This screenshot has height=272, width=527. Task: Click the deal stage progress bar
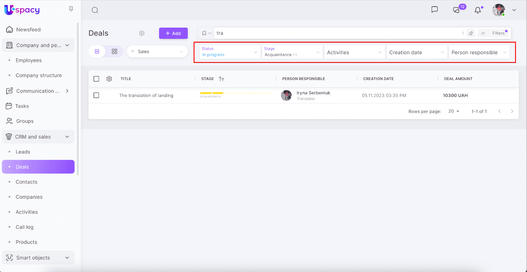(x=235, y=93)
